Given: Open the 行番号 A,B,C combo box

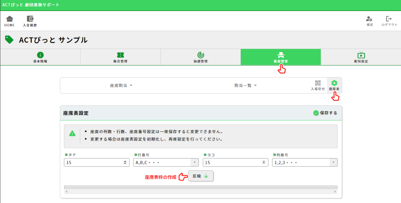Looking at the screenshot, I should click(x=194, y=163).
